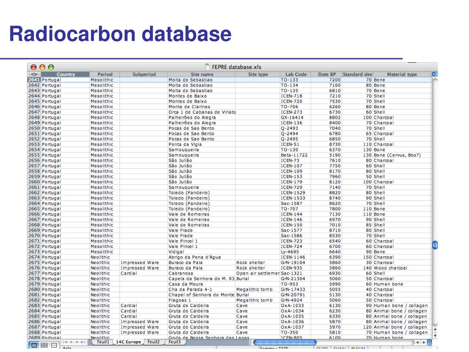Select the Standard dev column header
The width and height of the screenshot is (469, 352).
357,74
